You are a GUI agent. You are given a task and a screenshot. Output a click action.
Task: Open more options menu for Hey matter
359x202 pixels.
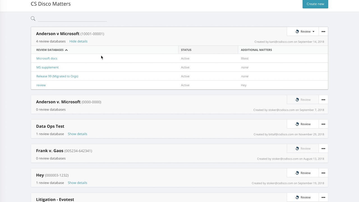pyautogui.click(x=323, y=173)
